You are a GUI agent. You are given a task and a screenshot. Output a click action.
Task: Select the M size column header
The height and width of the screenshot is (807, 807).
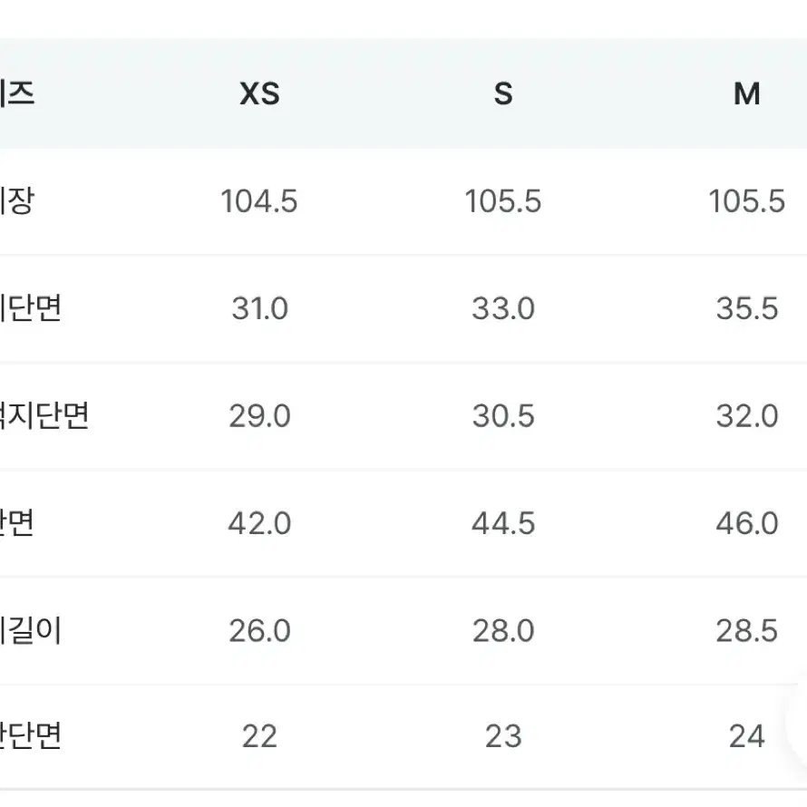(747, 93)
